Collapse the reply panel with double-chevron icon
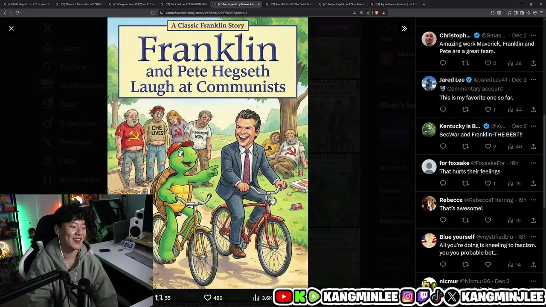 pyautogui.click(x=404, y=29)
